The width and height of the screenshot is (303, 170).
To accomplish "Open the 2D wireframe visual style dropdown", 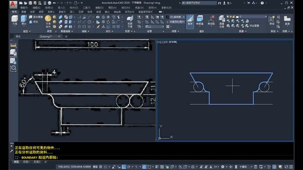I will pyautogui.click(x=175, y=17).
